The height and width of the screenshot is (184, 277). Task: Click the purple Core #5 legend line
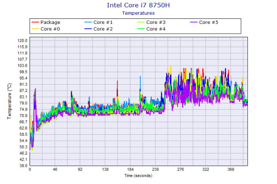click(x=194, y=22)
